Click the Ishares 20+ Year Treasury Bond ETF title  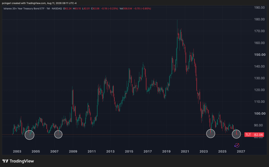pos(24,8)
